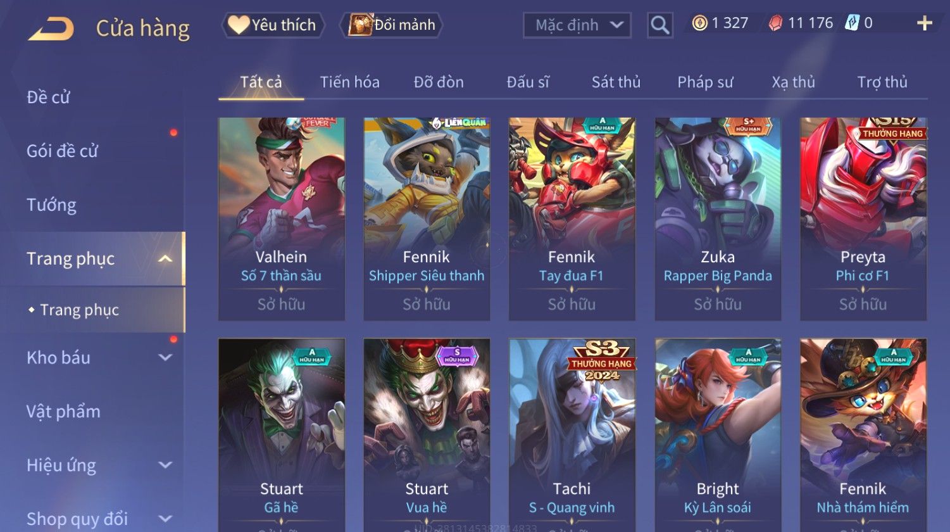Screen dimensions: 950x532
Task: Switch to the Tiến hóa tab
Action: click(349, 82)
